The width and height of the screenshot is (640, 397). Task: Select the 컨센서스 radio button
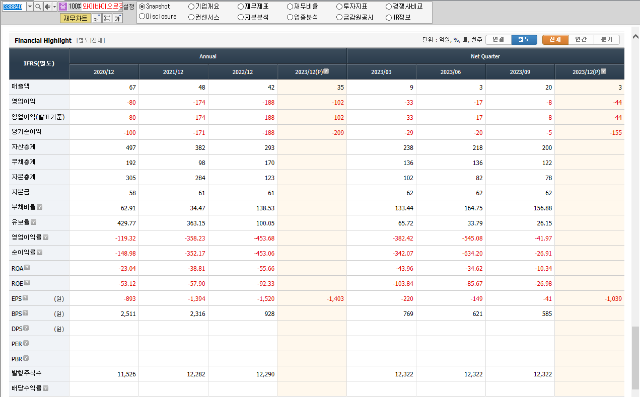coord(191,17)
